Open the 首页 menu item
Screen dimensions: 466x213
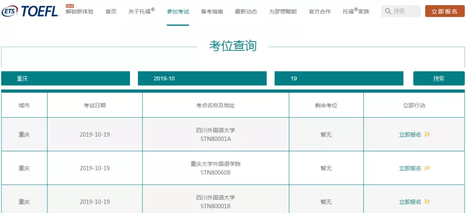click(111, 12)
